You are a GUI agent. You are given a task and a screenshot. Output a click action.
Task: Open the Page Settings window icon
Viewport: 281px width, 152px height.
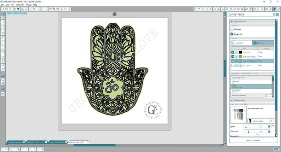coord(199,9)
